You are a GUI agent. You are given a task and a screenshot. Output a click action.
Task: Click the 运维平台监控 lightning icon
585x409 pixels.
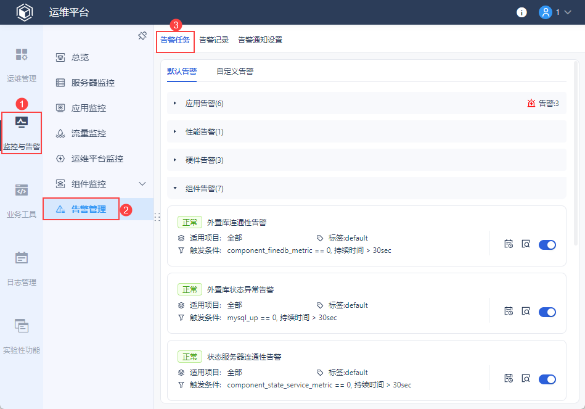point(60,159)
